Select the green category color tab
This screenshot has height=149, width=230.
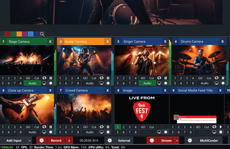click(13, 34)
